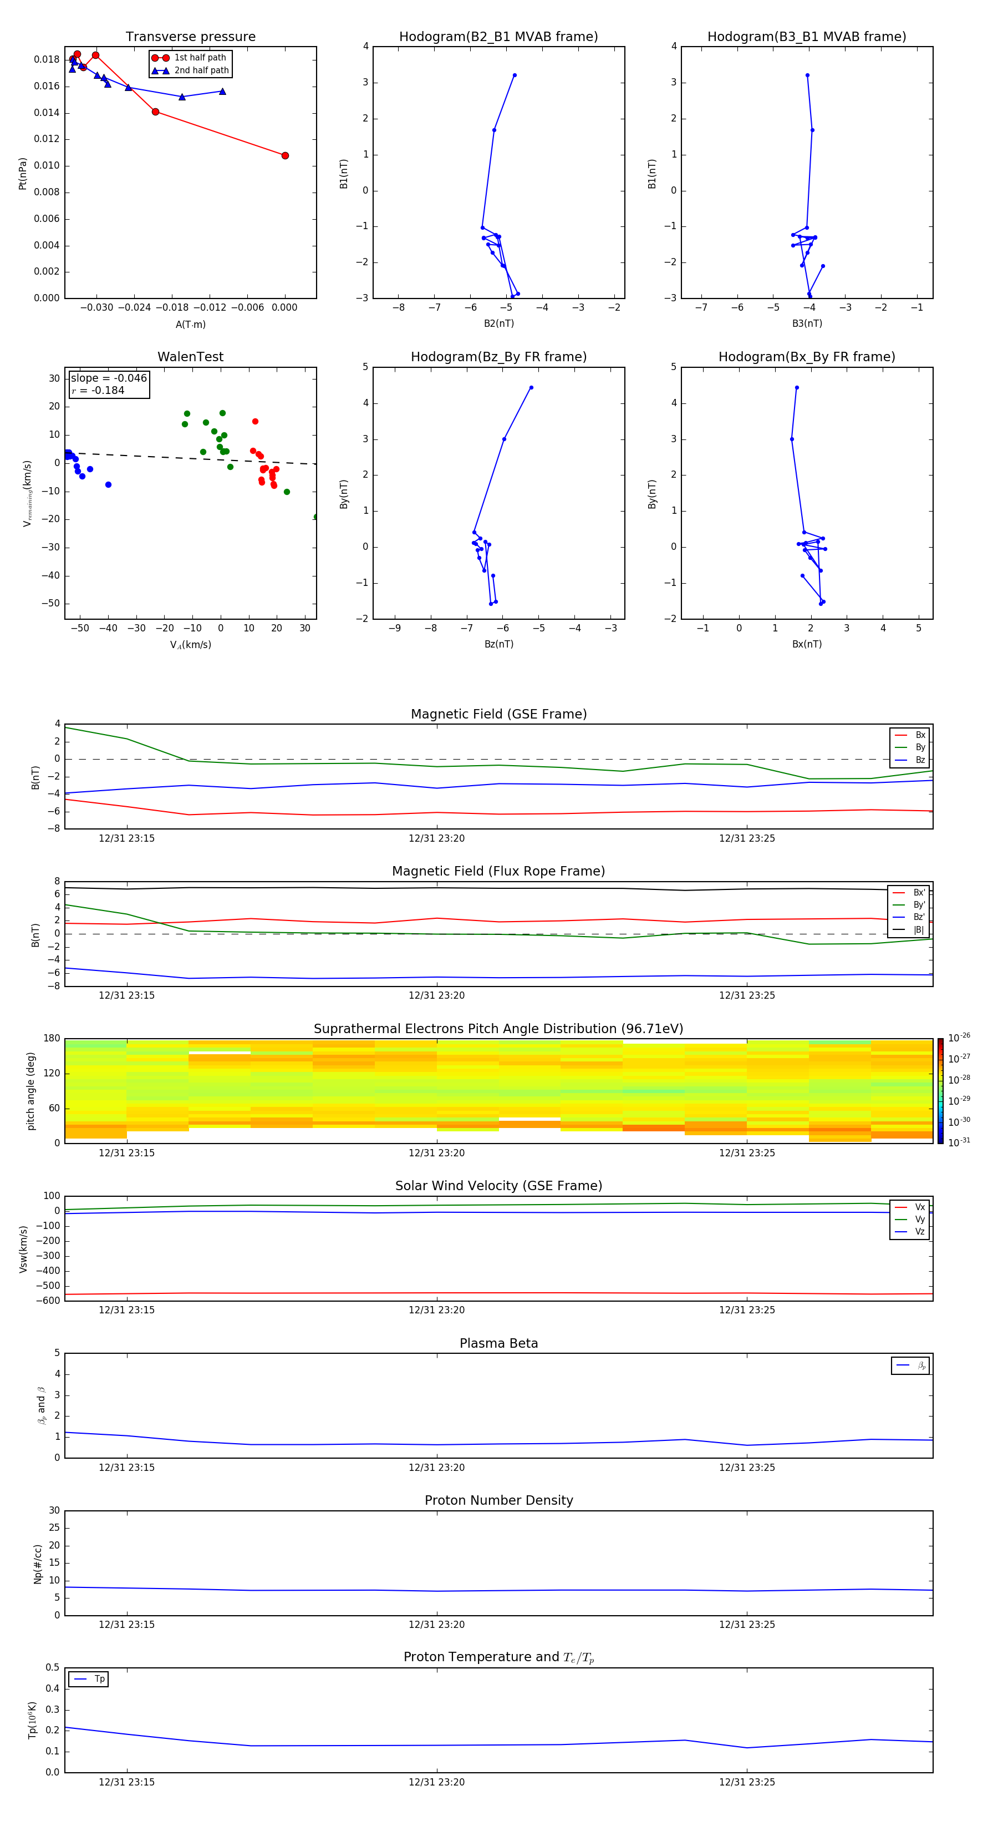Click the "Tp(10^6K)" axis label
This screenshot has width=998, height=1831.
tap(32, 1720)
